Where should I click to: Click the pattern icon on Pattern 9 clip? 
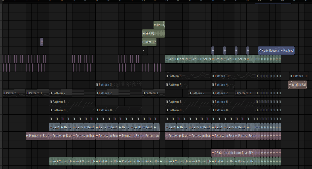pos(167,76)
